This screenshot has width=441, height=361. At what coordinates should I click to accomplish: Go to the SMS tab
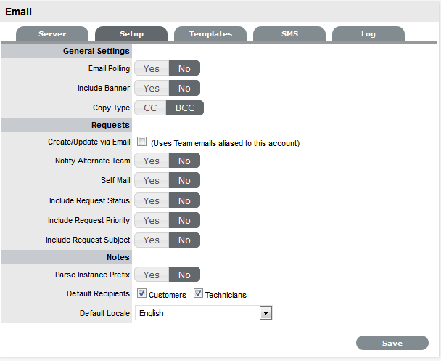pos(289,34)
